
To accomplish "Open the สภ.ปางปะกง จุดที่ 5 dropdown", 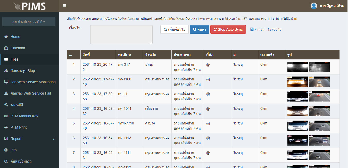I will coord(29,22).
